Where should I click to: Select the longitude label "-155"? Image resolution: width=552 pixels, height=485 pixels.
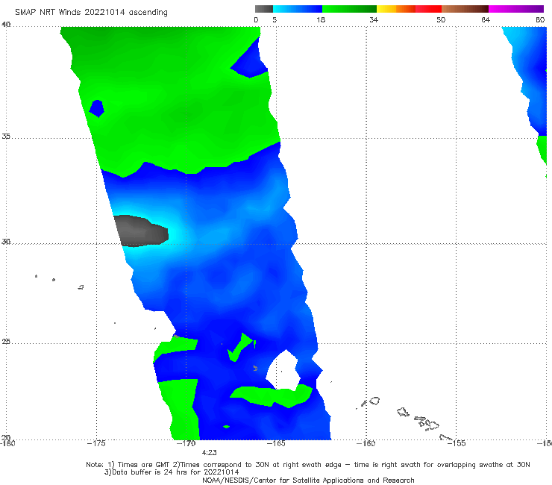point(457,443)
